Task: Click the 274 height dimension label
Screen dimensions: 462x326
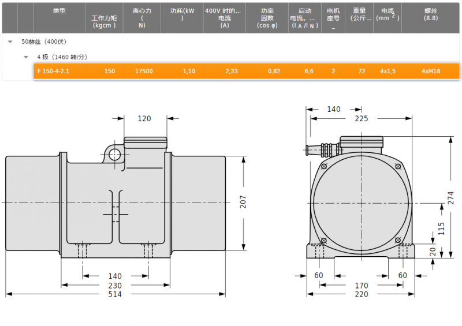Action: pos(451,198)
